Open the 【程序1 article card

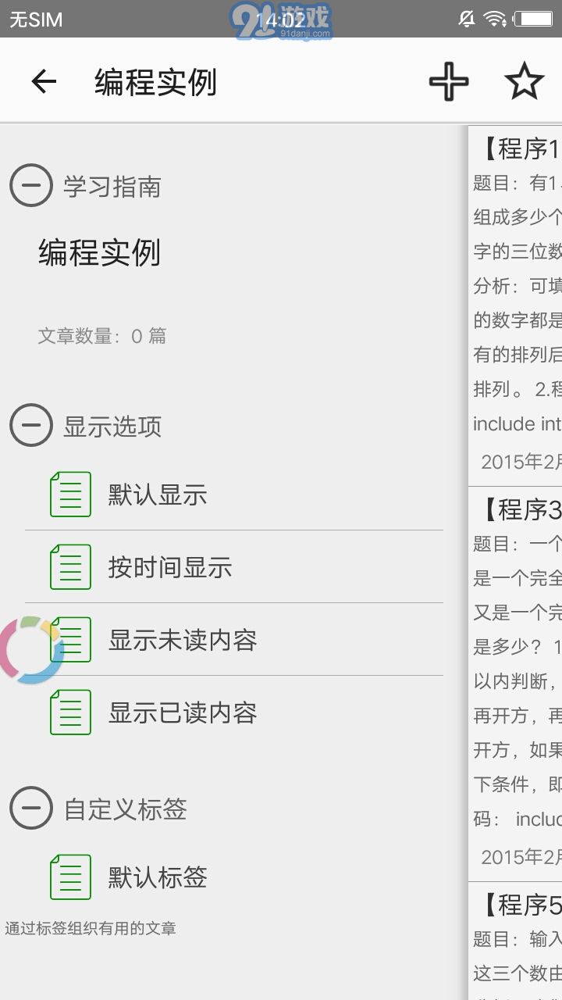(x=515, y=305)
